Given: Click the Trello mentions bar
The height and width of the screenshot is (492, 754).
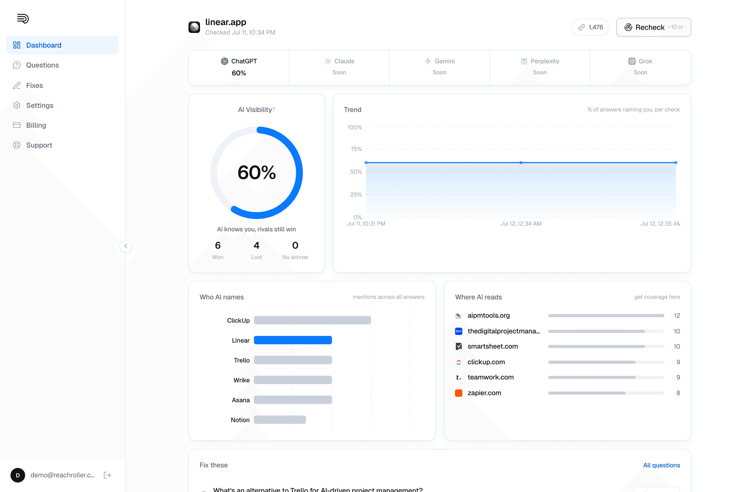Looking at the screenshot, I should coord(293,360).
